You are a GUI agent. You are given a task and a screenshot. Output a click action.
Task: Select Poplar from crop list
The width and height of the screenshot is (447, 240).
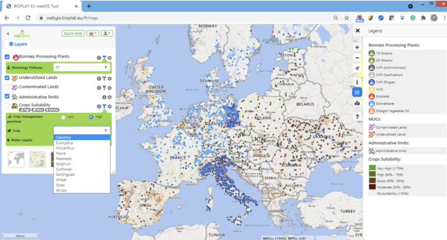[x=82, y=153]
